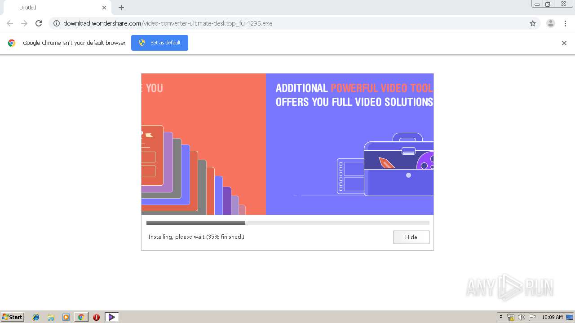Close the Untitled tab

click(x=104, y=8)
